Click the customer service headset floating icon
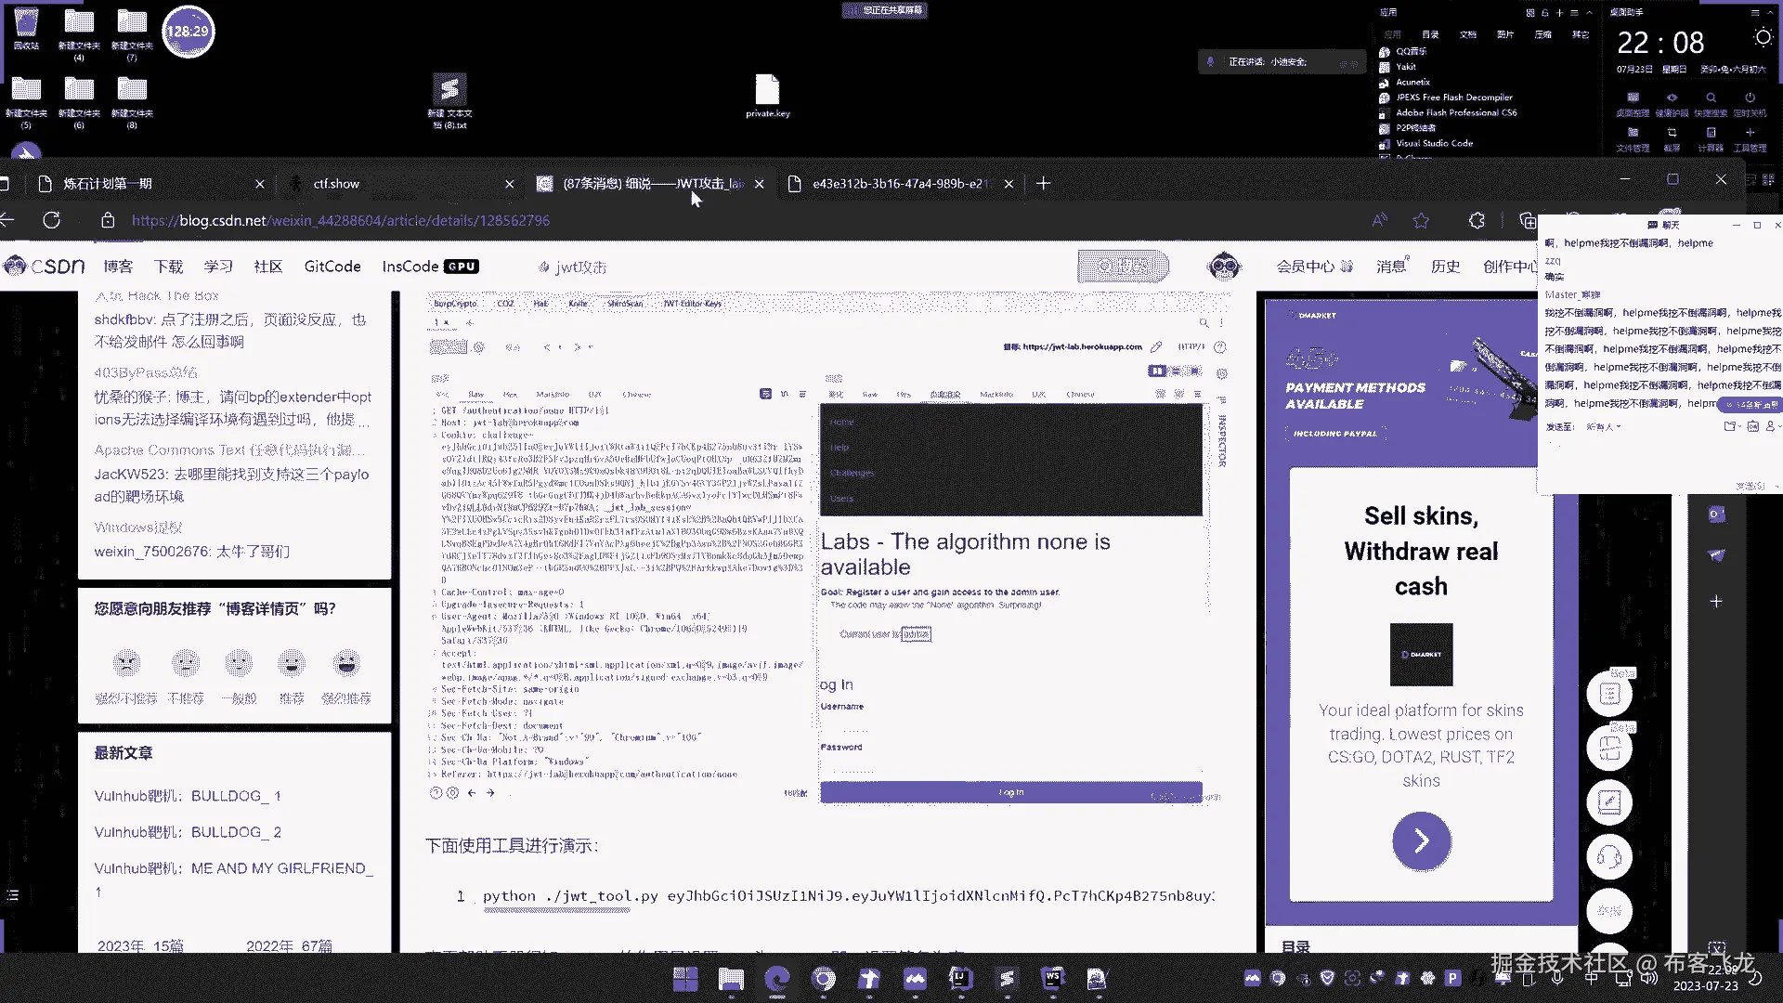This screenshot has height=1003, width=1783. click(1609, 856)
